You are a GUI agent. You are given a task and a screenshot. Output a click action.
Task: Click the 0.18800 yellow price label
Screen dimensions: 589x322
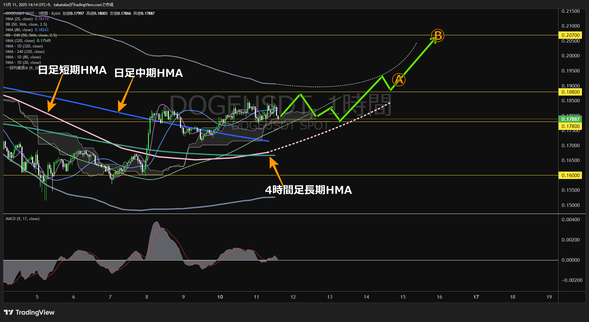(570, 92)
